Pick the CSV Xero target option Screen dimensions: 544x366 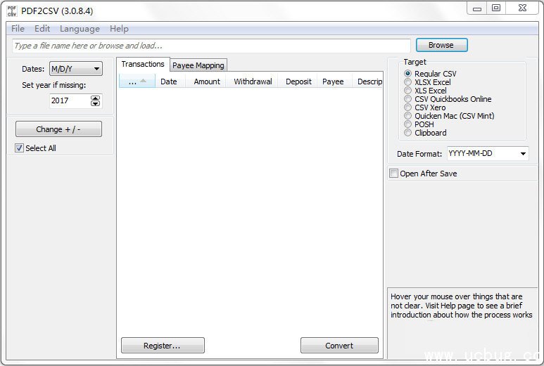coord(408,107)
